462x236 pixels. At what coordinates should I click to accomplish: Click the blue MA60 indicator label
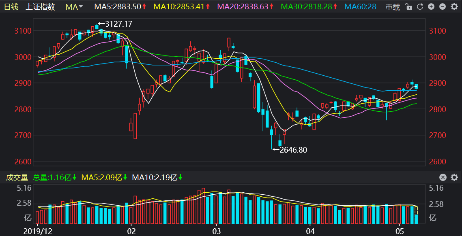click(360, 7)
